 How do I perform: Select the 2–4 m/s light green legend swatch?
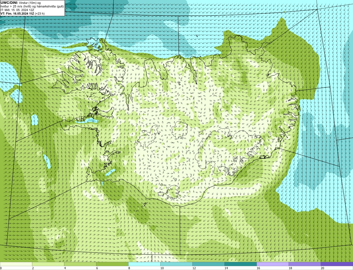[48, 264]
